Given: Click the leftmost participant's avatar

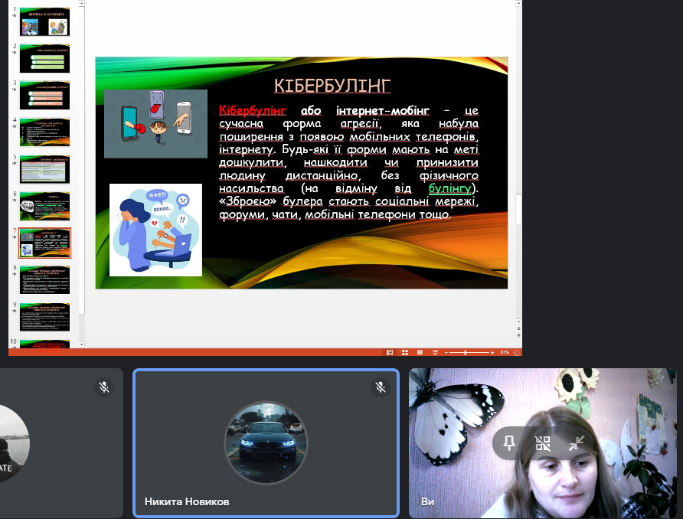Looking at the screenshot, I should (15, 443).
